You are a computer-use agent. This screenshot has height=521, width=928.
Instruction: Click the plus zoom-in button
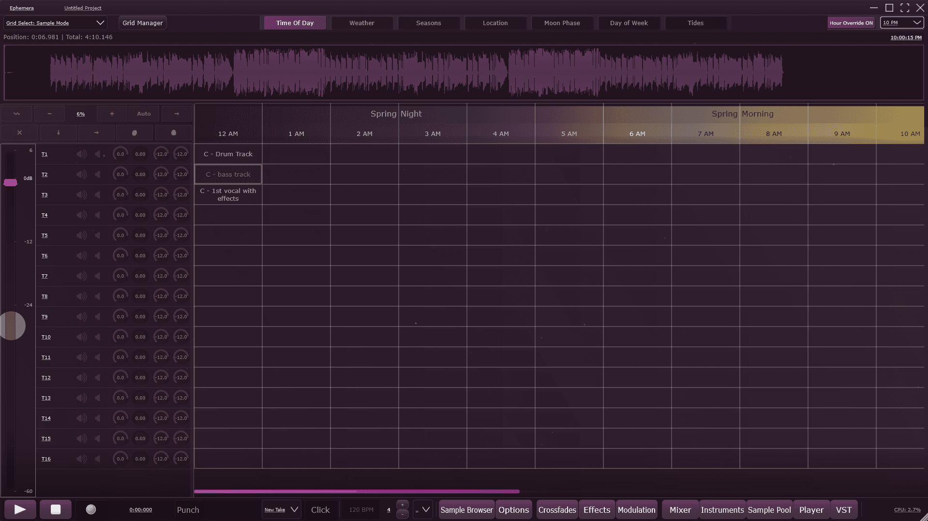(112, 114)
